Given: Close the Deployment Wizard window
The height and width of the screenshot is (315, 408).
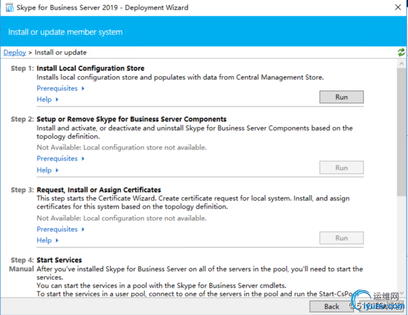Looking at the screenshot, I should click(398, 7).
